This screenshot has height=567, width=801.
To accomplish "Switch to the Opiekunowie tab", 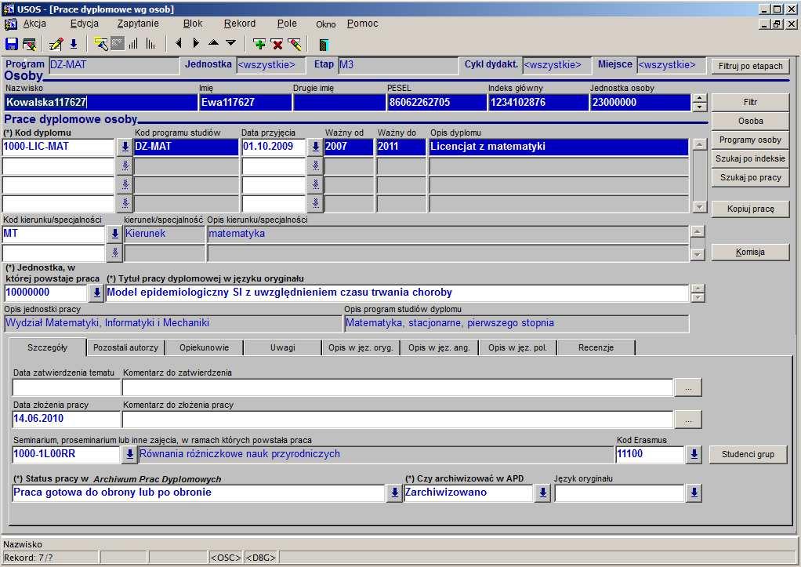I will 204,347.
